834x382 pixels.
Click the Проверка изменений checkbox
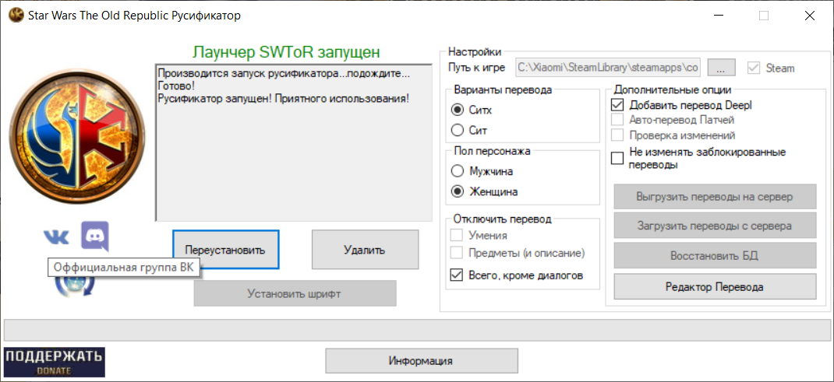(617, 135)
